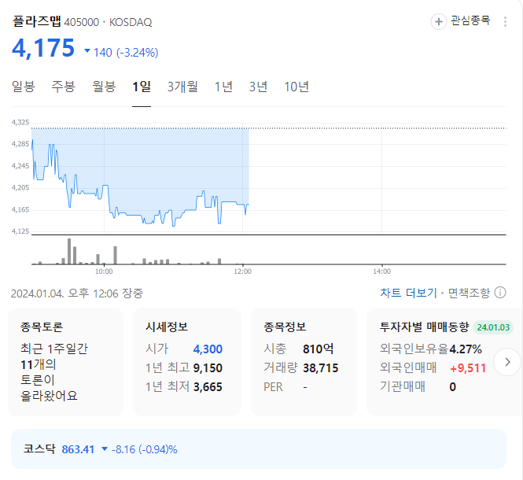Switch to the 주봉 chart tab

point(64,87)
